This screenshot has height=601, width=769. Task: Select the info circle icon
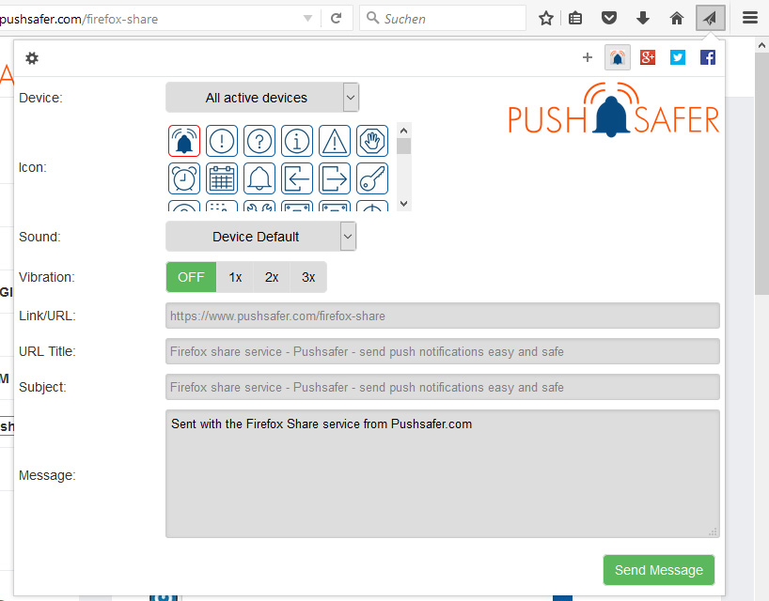[297, 141]
